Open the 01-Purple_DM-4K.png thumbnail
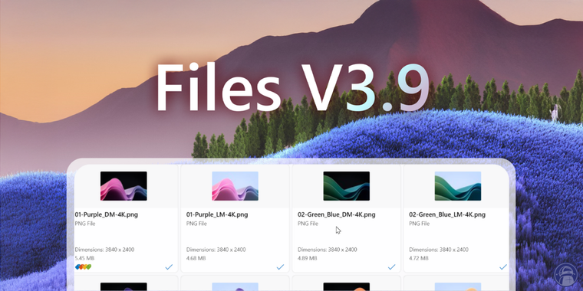 pyautogui.click(x=124, y=186)
